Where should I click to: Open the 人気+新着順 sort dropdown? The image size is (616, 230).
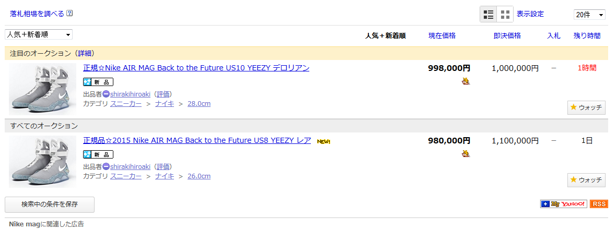[39, 34]
